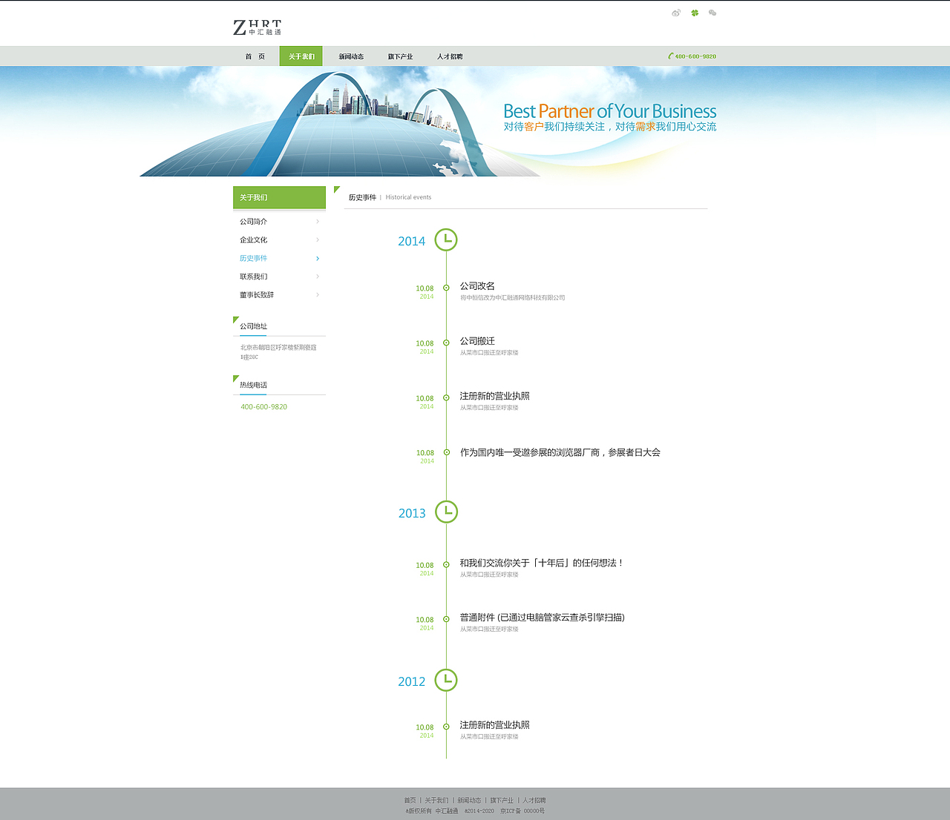The width and height of the screenshot is (950, 820).
Task: Click the 10.08 date beside 公司改名
Action: pyautogui.click(x=425, y=288)
